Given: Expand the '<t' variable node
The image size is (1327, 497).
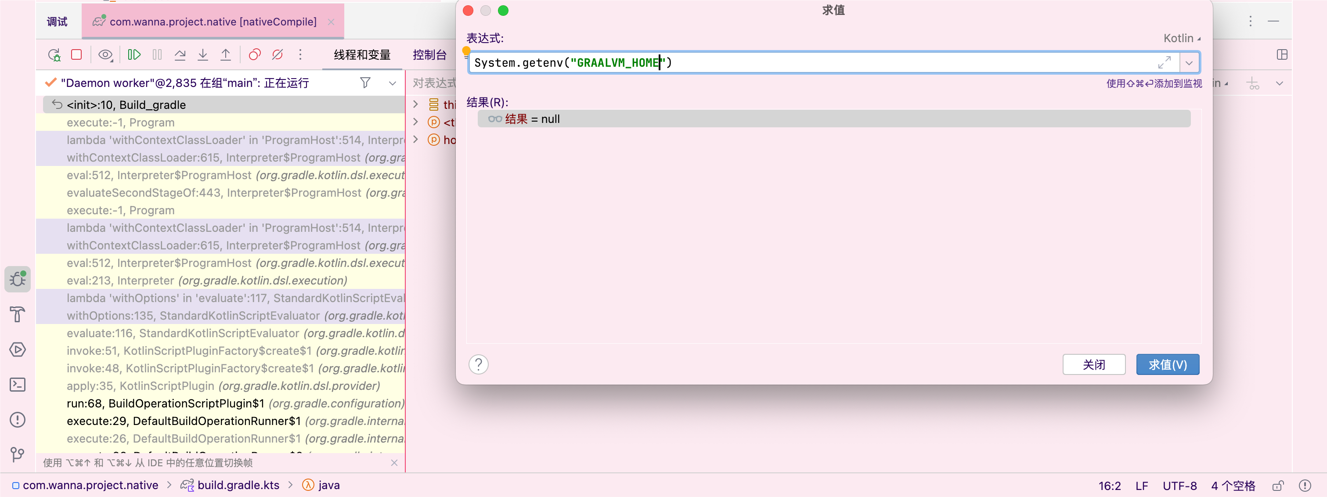Looking at the screenshot, I should (x=416, y=122).
